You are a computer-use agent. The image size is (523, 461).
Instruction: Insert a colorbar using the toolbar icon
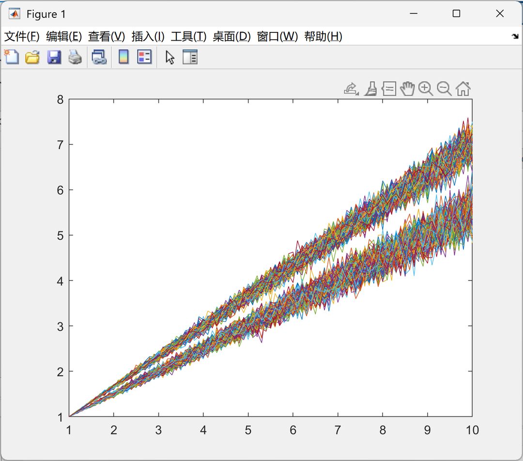click(124, 57)
